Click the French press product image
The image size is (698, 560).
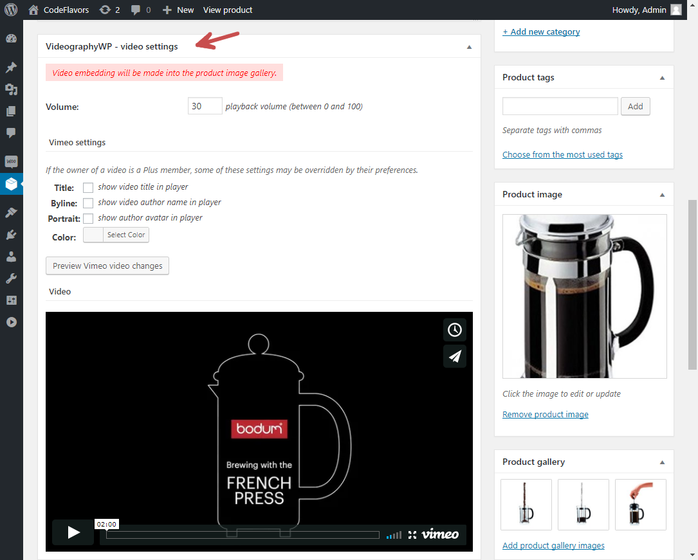585,296
